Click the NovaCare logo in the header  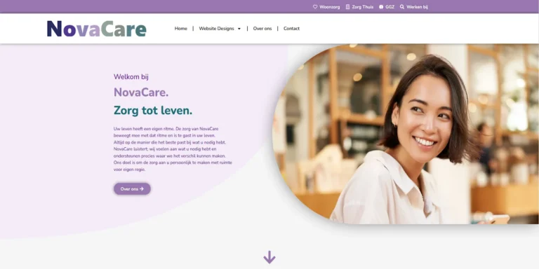point(97,29)
